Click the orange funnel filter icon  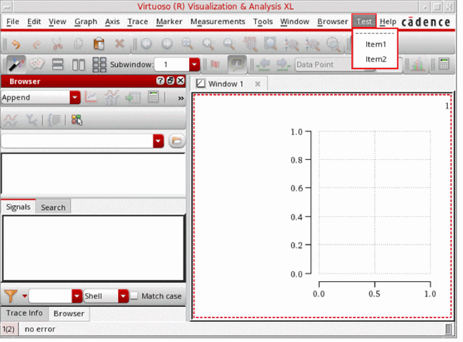coord(11,296)
